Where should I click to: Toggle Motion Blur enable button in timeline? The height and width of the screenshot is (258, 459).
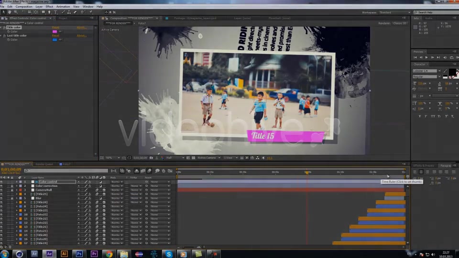tap(149, 171)
